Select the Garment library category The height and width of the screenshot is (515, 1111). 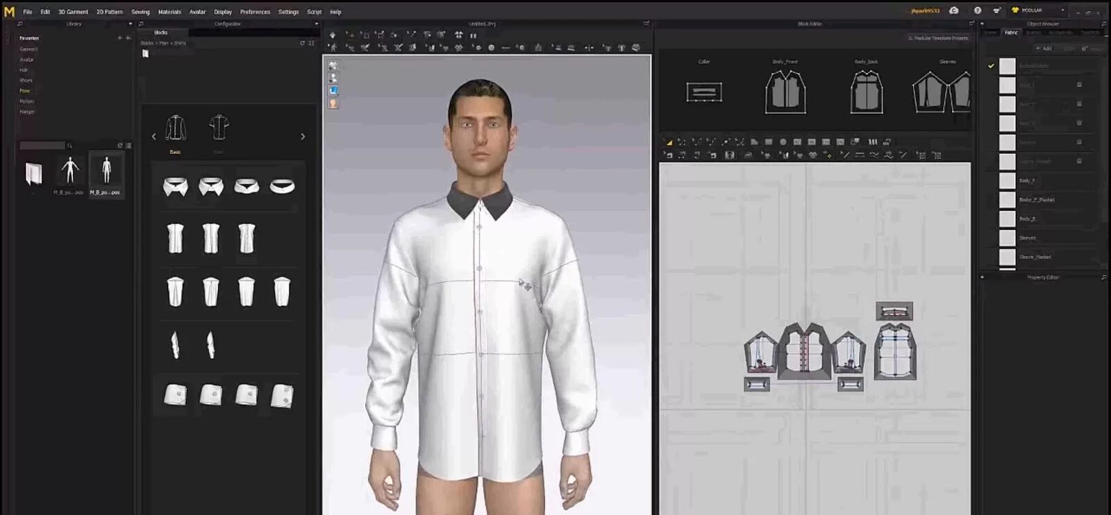pos(28,49)
